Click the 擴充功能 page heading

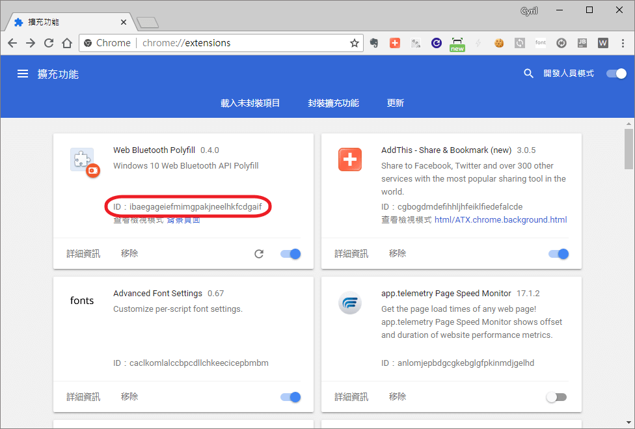tap(58, 74)
